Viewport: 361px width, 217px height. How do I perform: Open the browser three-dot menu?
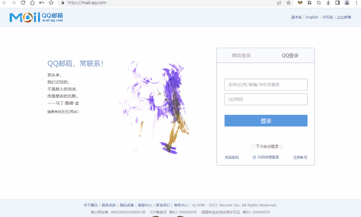click(x=356, y=3)
